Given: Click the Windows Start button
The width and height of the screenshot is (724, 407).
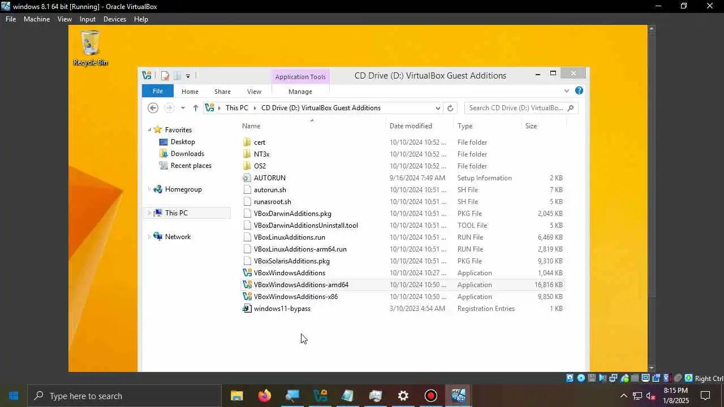Looking at the screenshot, I should point(14,396).
